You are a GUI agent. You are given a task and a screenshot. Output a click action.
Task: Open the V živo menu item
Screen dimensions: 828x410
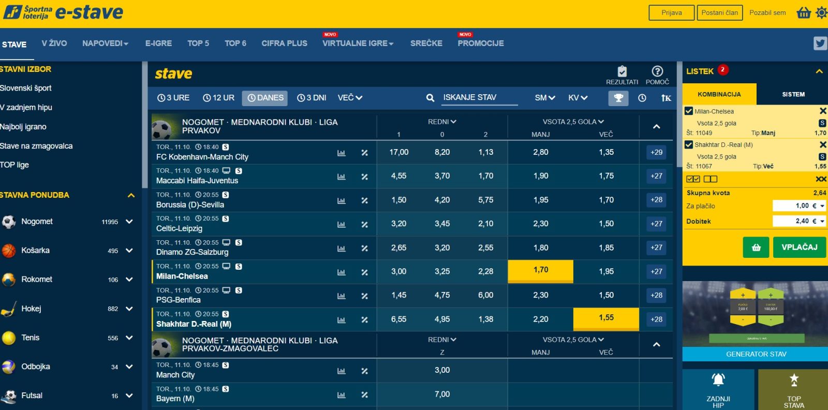click(x=54, y=43)
